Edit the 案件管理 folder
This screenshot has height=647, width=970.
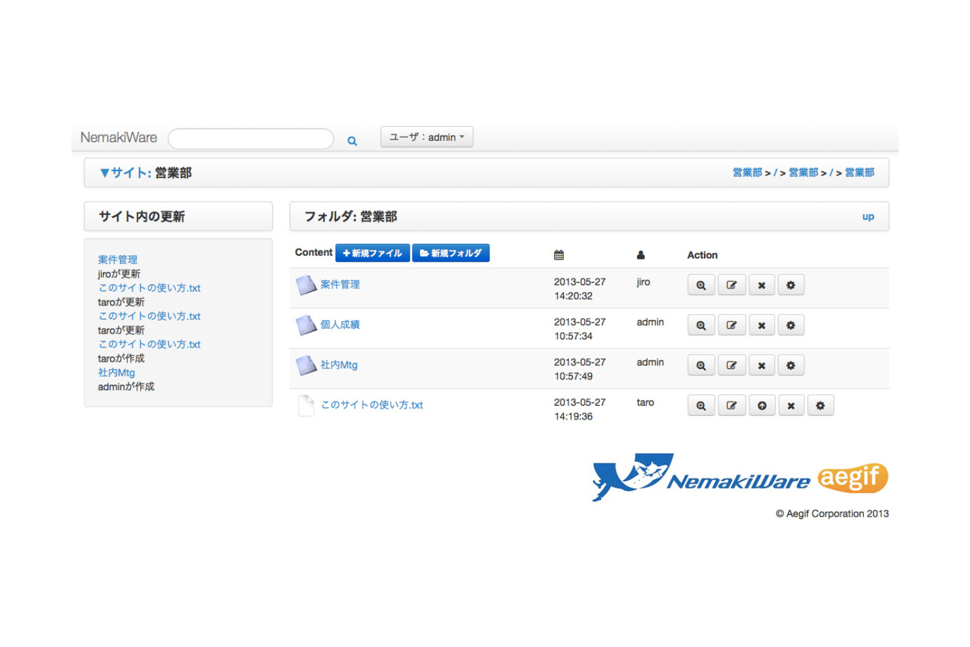731,285
